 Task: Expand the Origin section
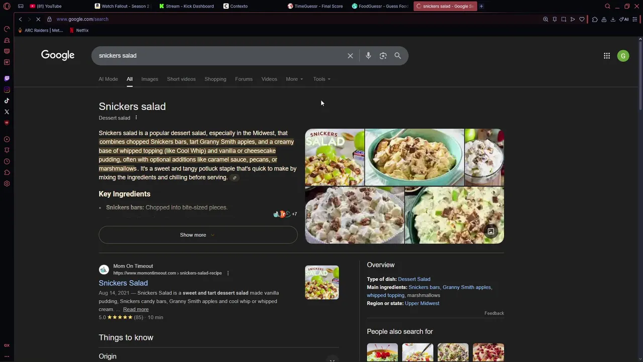219,356
